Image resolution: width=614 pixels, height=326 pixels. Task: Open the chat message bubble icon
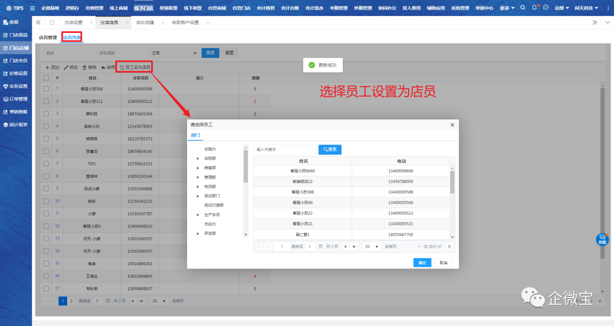click(x=546, y=8)
